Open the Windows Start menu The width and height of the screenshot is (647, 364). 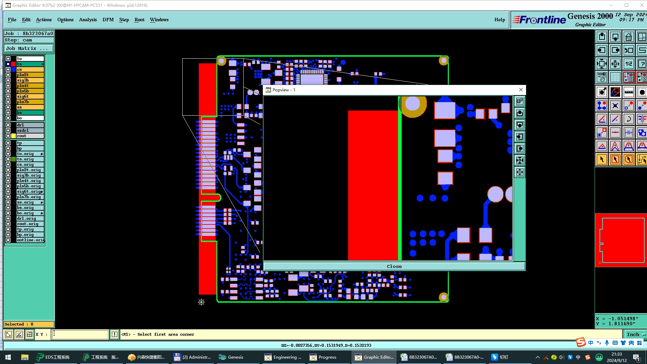[x=8, y=357]
